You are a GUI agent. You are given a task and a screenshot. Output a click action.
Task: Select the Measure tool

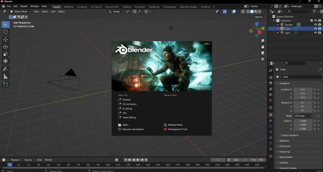point(5,76)
